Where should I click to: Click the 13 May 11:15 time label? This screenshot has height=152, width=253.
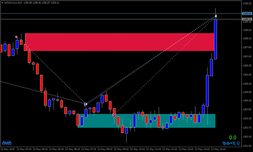coord(153,149)
